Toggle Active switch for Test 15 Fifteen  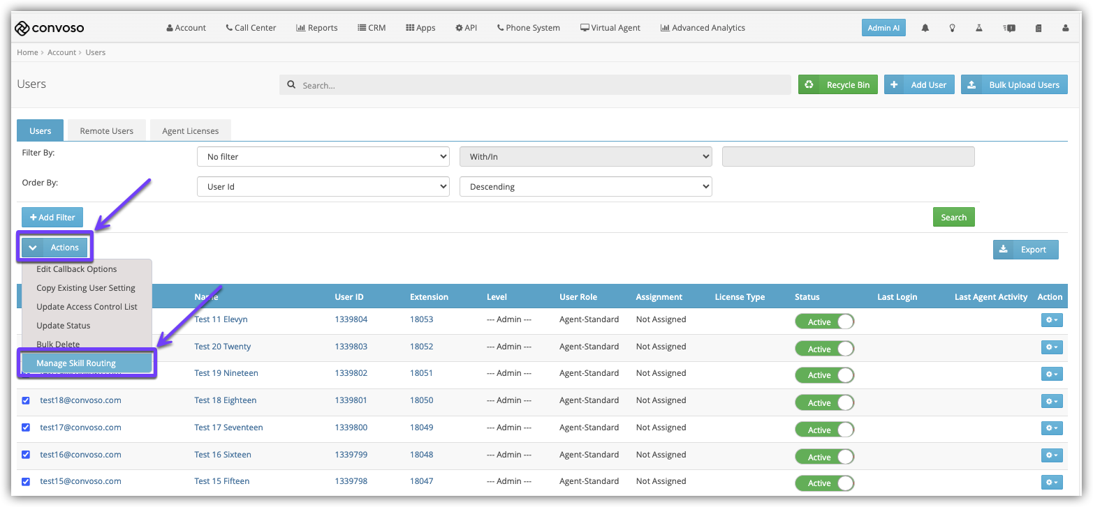[x=825, y=483]
